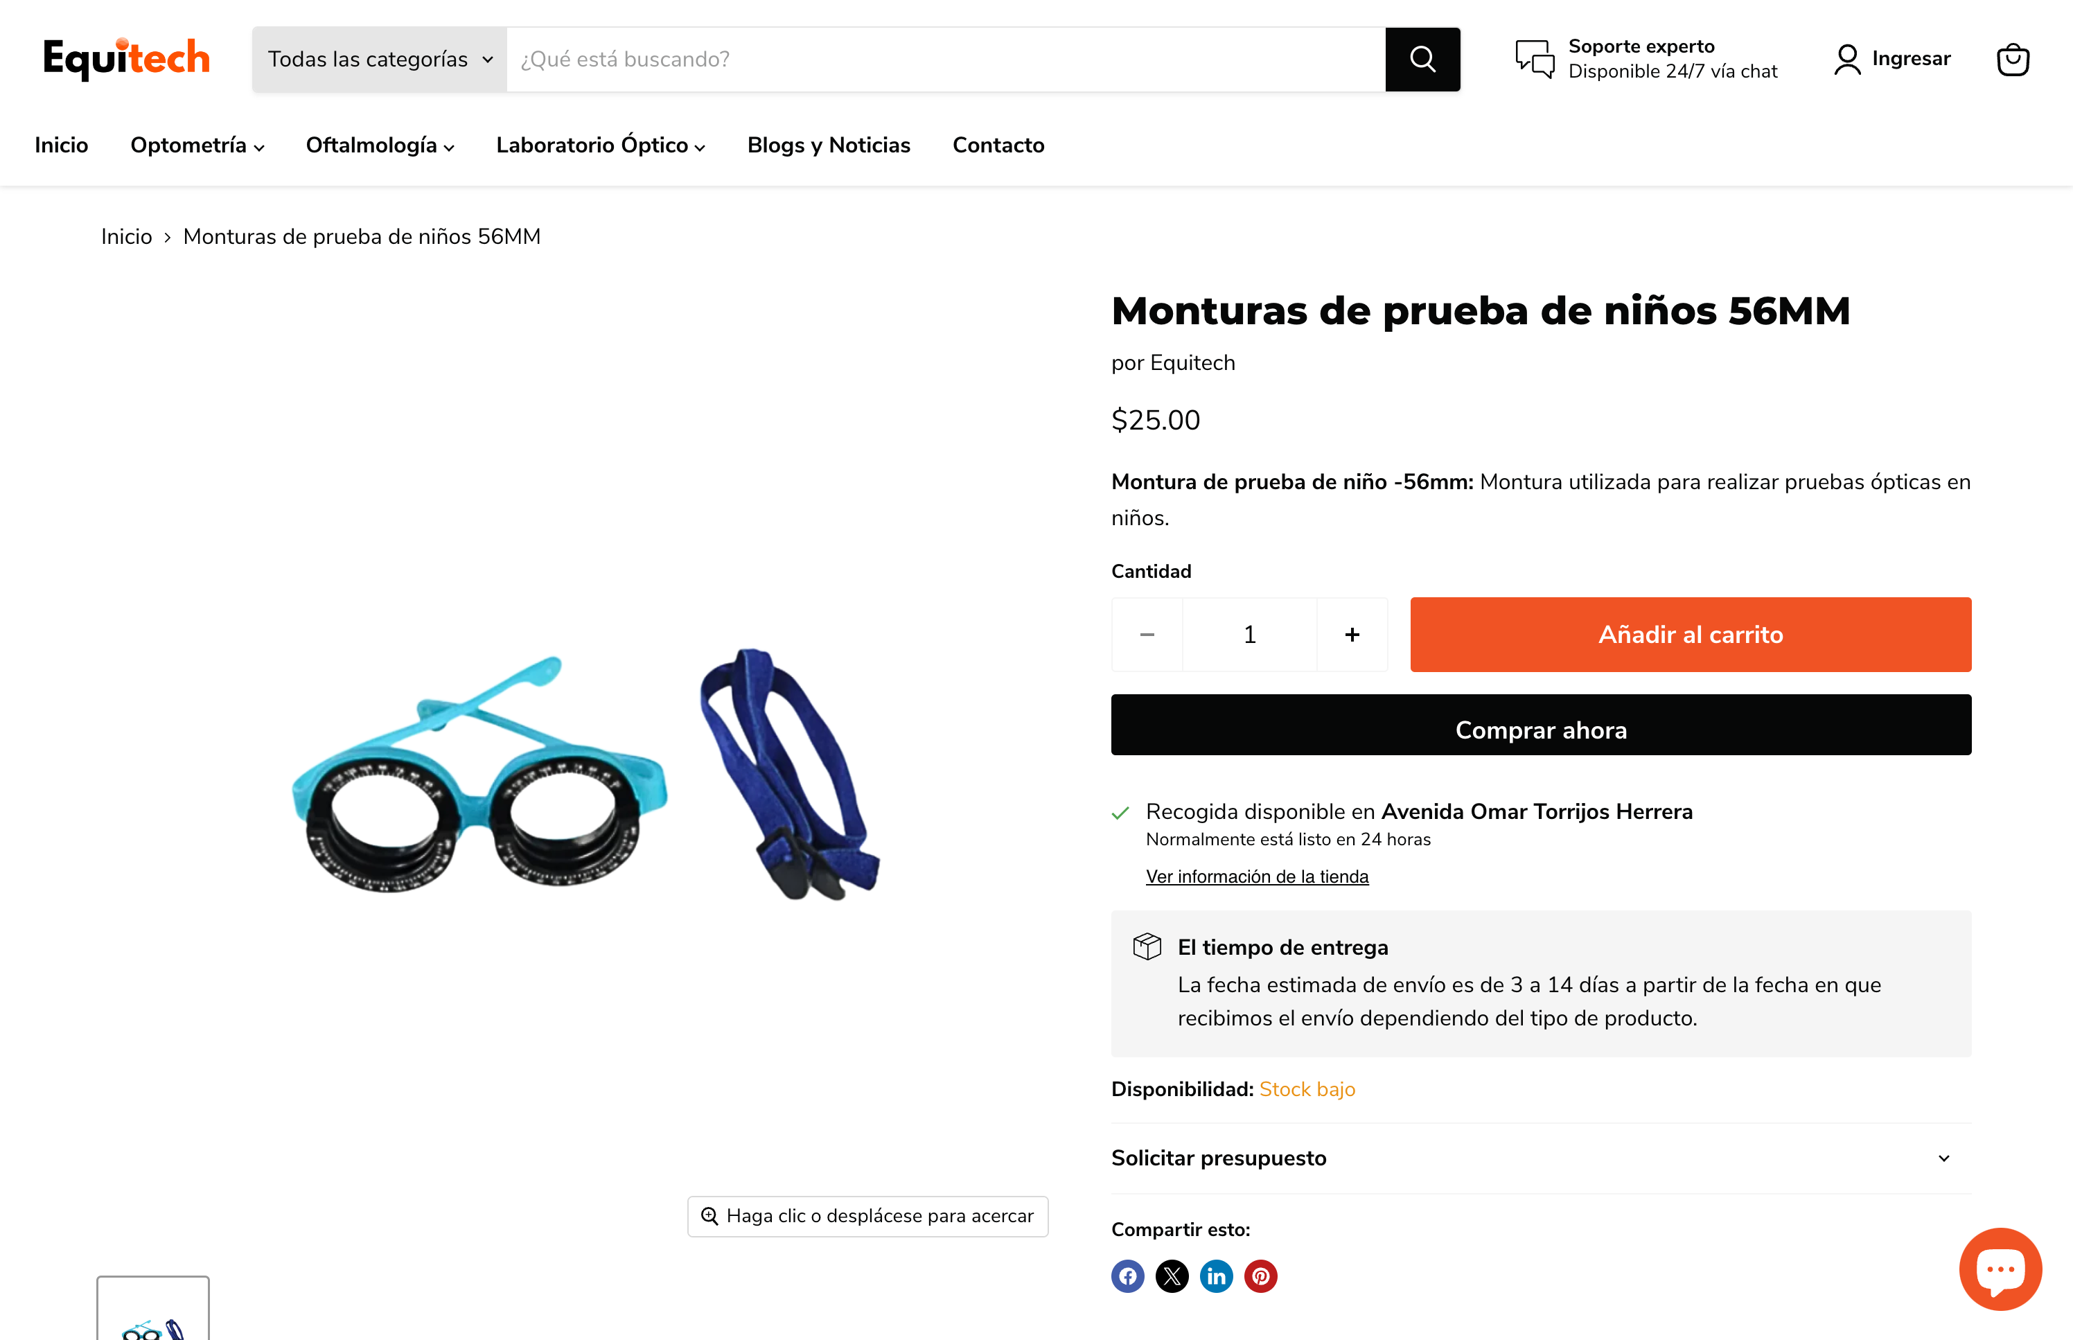Share on X icon
The image size is (2073, 1340).
pyautogui.click(x=1172, y=1276)
